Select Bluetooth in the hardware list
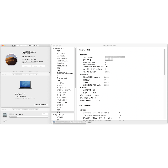Image resolution: width=168 pixels, height=168 pixels. [x=61, y=56]
